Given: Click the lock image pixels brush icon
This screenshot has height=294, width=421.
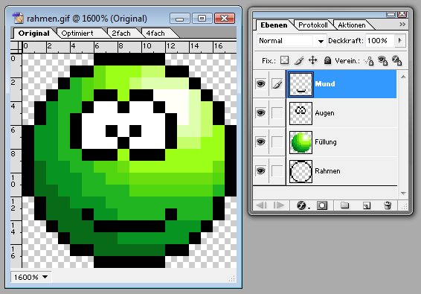Looking at the screenshot, I should click(x=299, y=61).
